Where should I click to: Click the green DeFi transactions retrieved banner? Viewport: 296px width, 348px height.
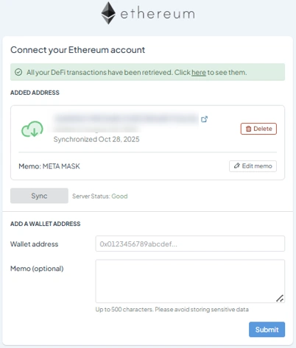click(147, 72)
